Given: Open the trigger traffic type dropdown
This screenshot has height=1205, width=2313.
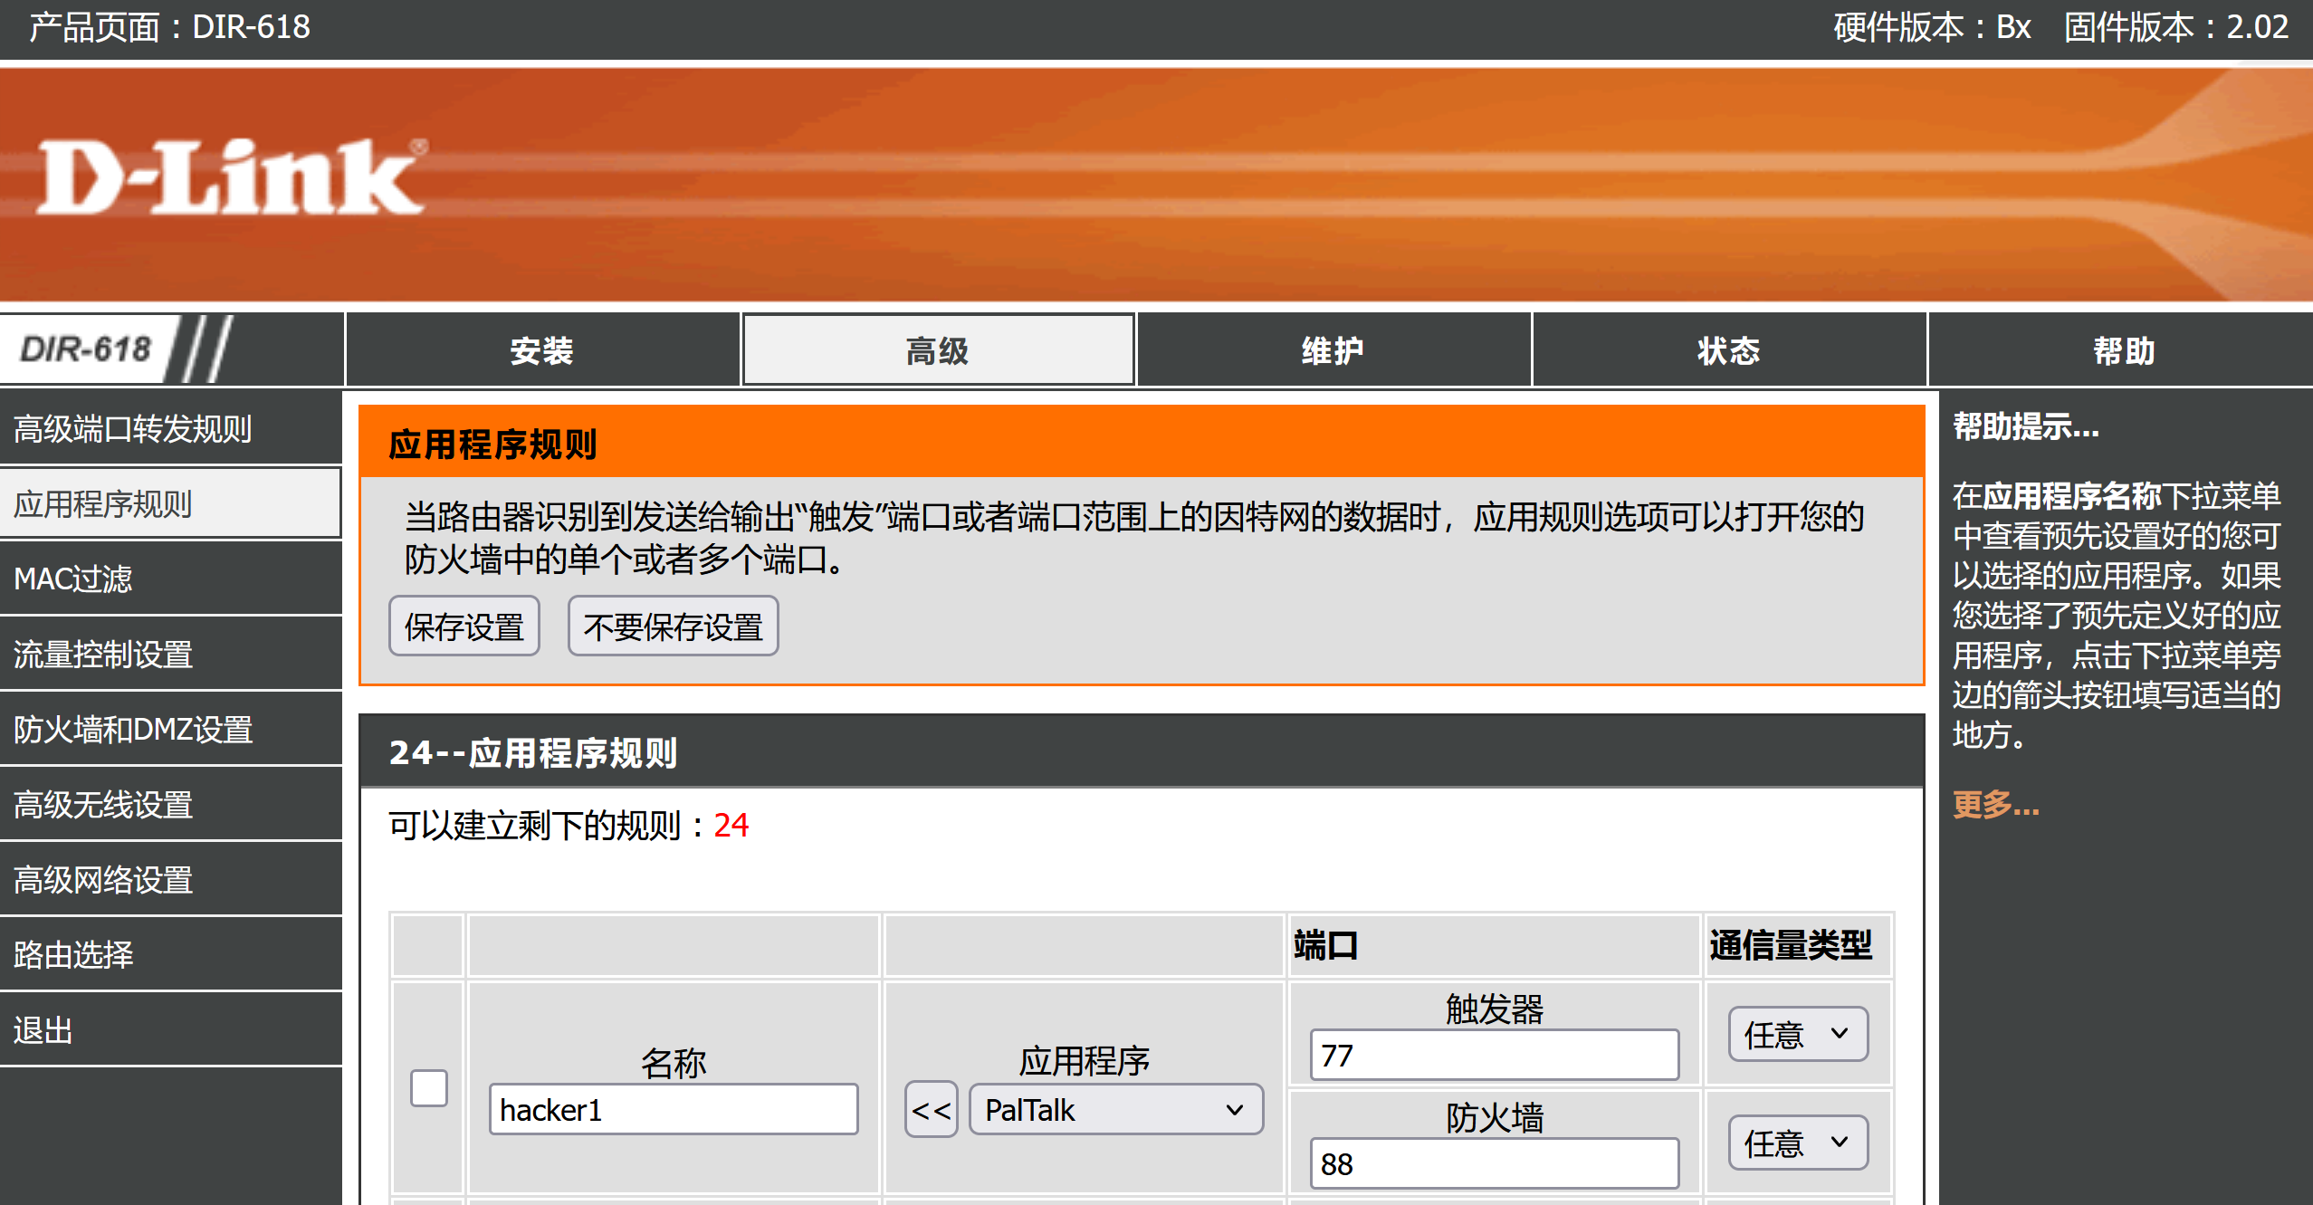Looking at the screenshot, I should pyautogui.click(x=1797, y=1034).
